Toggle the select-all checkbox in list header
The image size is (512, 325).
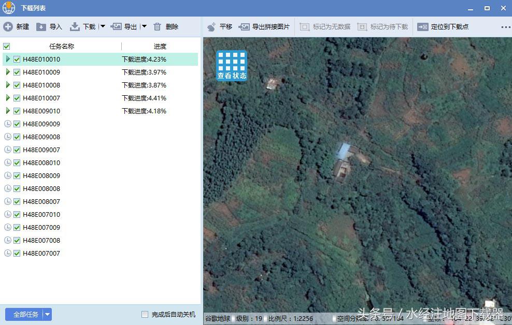click(7, 47)
